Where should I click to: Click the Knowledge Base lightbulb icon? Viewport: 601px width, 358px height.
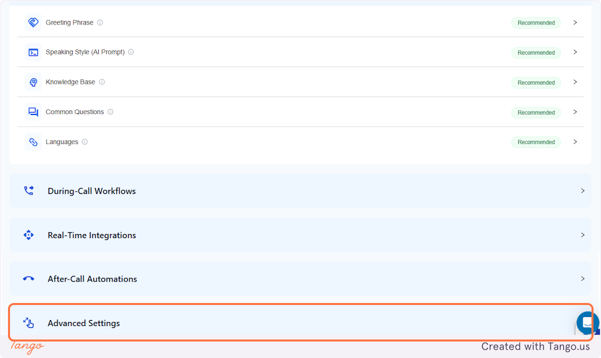click(33, 82)
